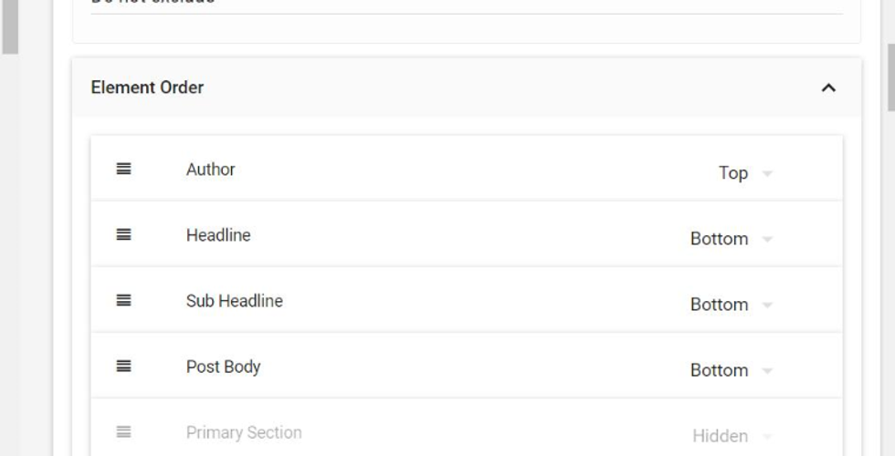Image resolution: width=895 pixels, height=456 pixels.
Task: Open the Sub Headline position dropdown
Action: coord(767,305)
